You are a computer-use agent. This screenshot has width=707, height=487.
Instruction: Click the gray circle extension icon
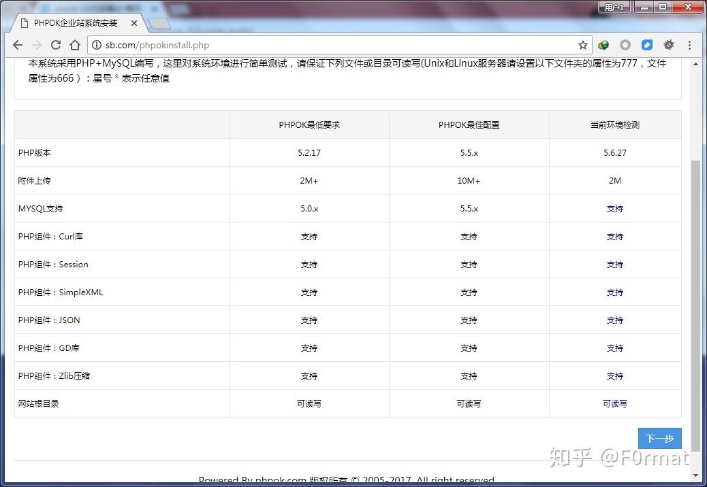coord(625,45)
